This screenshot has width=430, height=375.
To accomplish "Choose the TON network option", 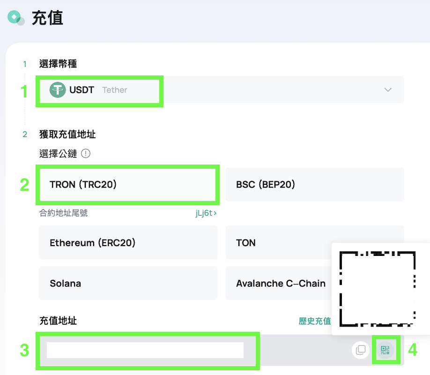I will click(x=276, y=243).
